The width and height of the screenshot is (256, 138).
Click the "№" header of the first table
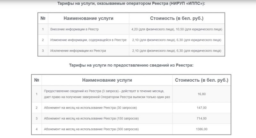click(43, 18)
